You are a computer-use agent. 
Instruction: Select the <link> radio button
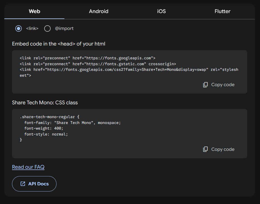coord(18,28)
